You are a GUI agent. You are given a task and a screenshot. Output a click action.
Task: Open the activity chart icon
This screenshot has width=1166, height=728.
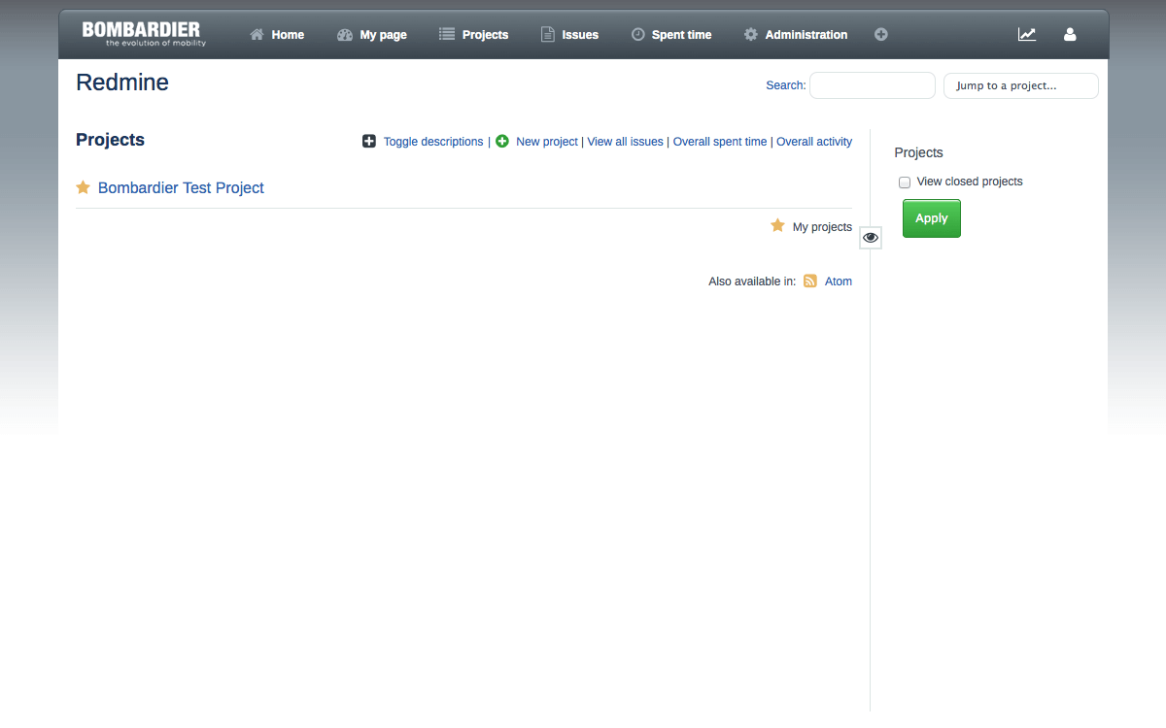1027,34
